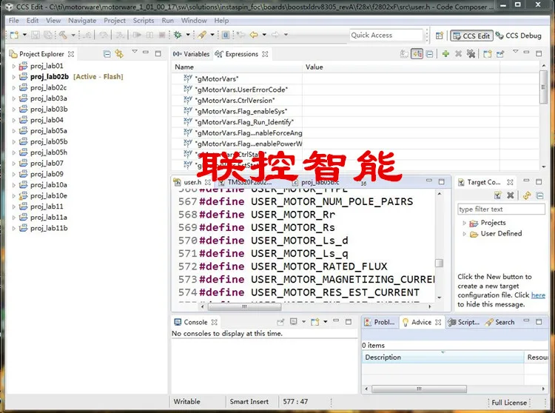Switch to CCS Debug perspective
555x413 pixels.
point(519,36)
